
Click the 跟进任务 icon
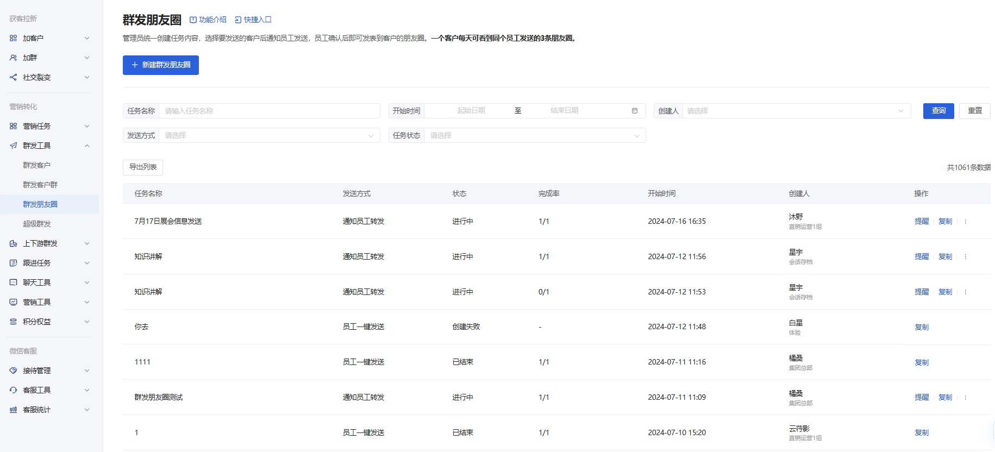pyautogui.click(x=14, y=263)
